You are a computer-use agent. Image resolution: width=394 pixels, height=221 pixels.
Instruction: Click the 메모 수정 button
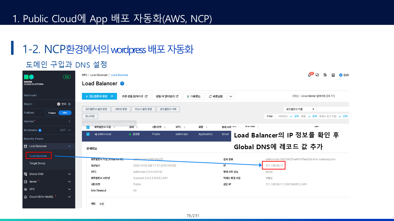(101, 204)
